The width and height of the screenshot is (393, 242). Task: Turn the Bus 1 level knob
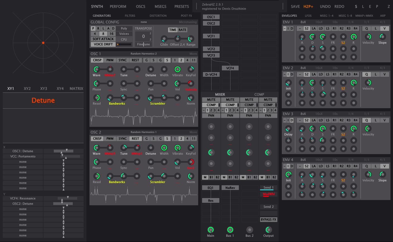[230, 230]
